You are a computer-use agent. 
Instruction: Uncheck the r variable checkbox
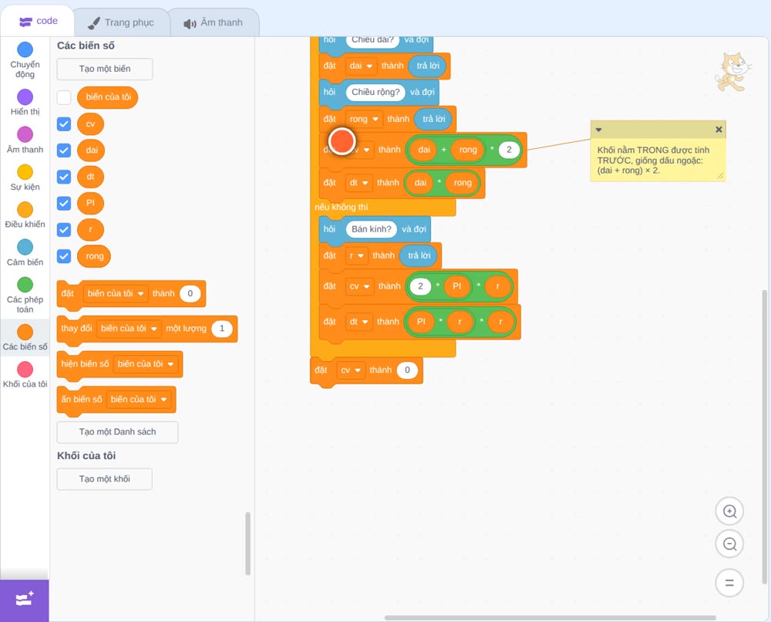(64, 229)
